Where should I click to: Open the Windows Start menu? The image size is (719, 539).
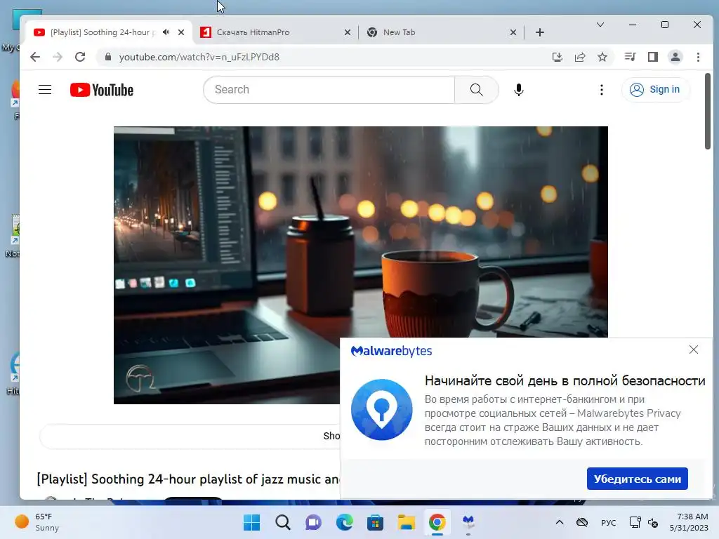coord(252,522)
